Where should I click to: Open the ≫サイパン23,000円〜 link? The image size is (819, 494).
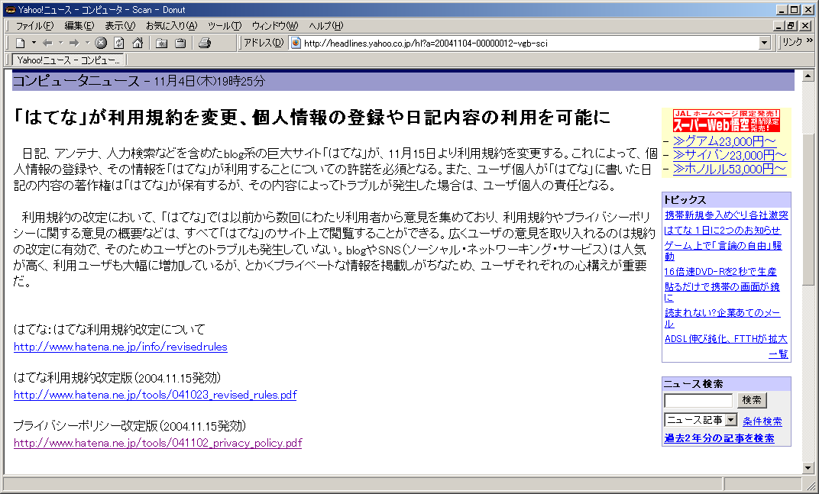pyautogui.click(x=729, y=155)
